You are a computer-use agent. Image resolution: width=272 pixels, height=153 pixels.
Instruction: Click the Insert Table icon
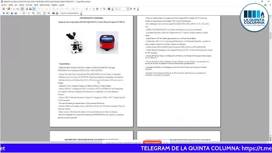tap(77, 8)
